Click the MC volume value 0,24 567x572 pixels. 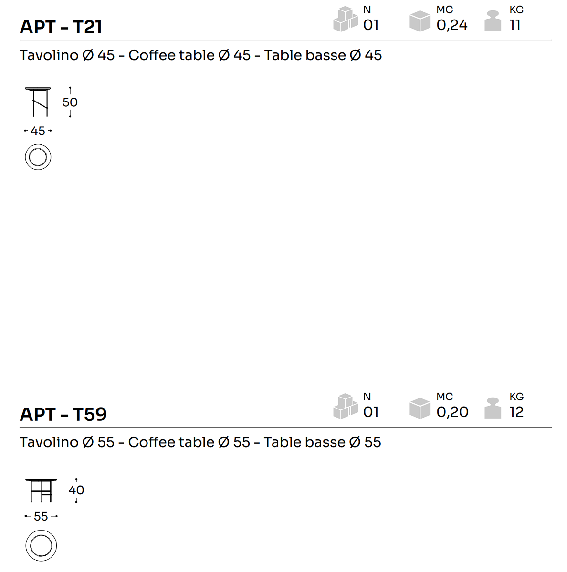point(452,25)
